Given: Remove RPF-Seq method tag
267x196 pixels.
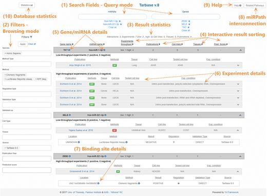Looking at the screenshot, I should coord(36,79).
